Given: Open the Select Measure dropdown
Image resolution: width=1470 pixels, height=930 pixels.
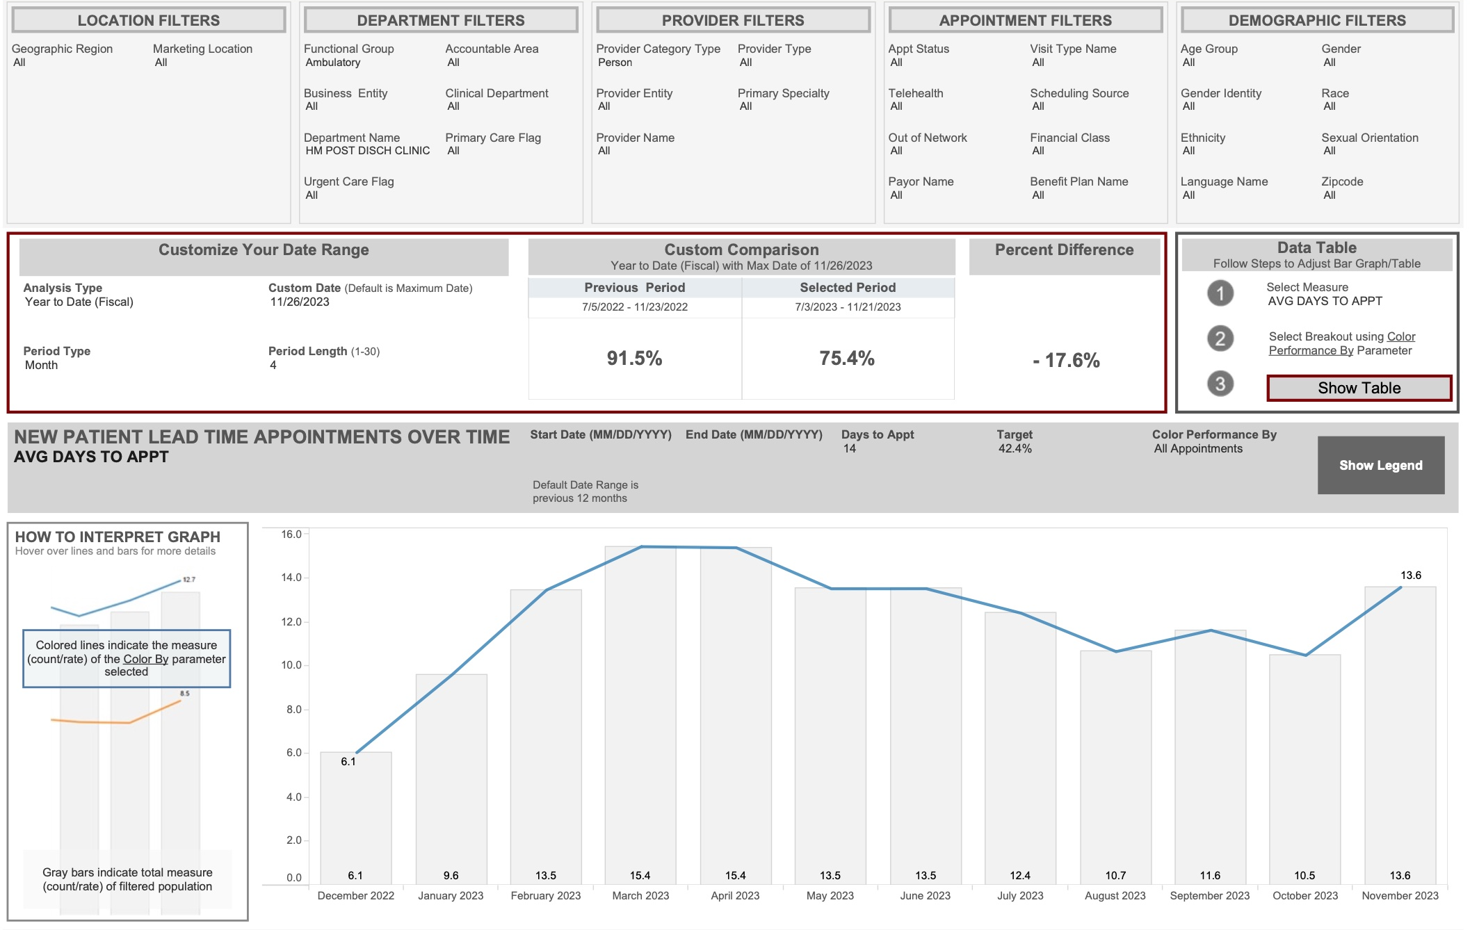Looking at the screenshot, I should coord(1324,302).
